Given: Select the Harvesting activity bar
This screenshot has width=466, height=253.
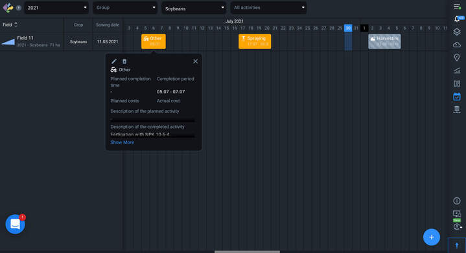Looking at the screenshot, I should click(x=384, y=41).
